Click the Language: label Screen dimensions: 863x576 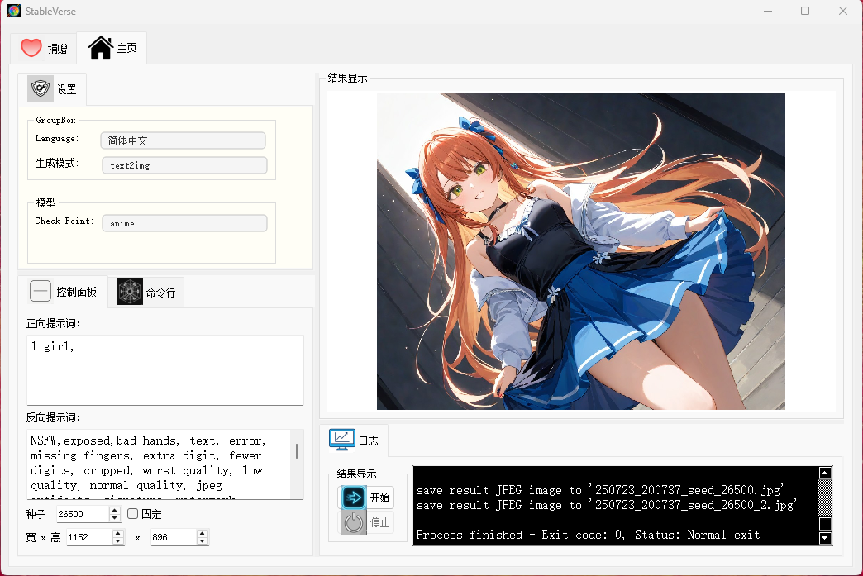click(57, 139)
